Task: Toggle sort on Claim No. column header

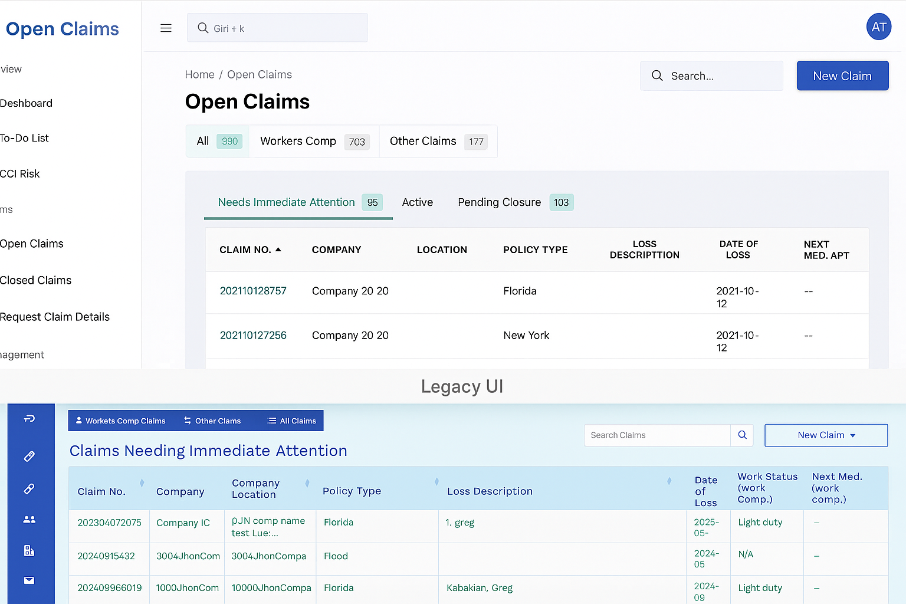Action: (x=142, y=482)
